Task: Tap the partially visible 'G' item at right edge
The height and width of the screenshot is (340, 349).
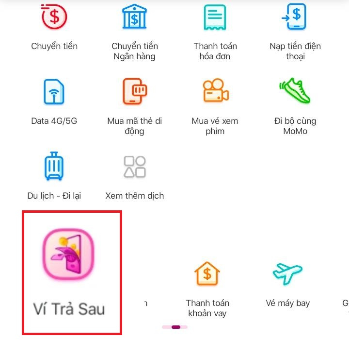Action: point(346,303)
